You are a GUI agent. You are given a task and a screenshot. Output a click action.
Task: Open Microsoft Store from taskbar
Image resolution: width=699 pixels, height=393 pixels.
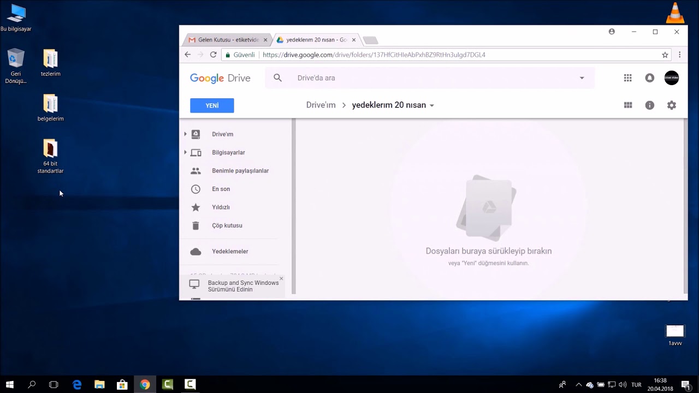click(122, 384)
